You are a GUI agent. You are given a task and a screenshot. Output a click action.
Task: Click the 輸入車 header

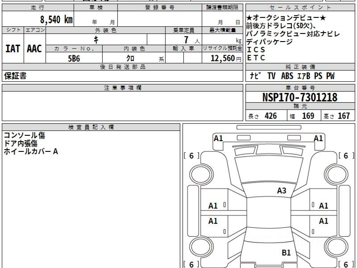tap(184, 49)
